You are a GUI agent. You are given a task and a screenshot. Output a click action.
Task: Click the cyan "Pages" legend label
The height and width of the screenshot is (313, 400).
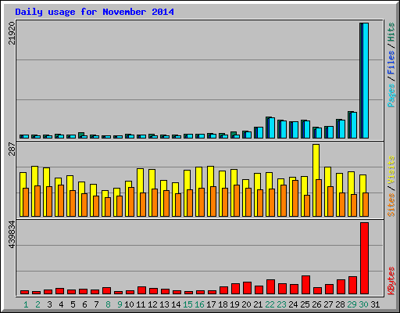(391, 95)
